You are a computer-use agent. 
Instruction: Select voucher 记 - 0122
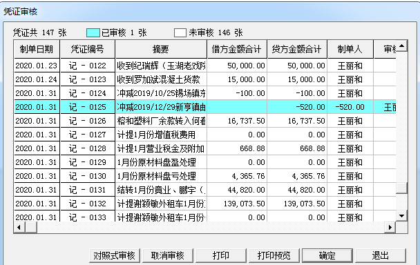click(88, 66)
